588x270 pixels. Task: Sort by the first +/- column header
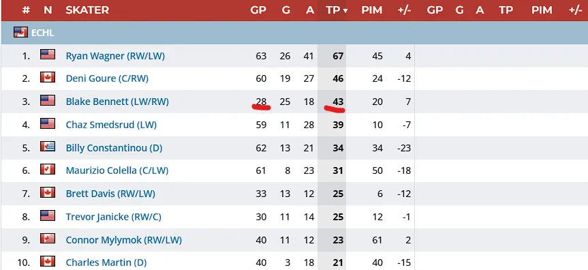[x=404, y=10]
